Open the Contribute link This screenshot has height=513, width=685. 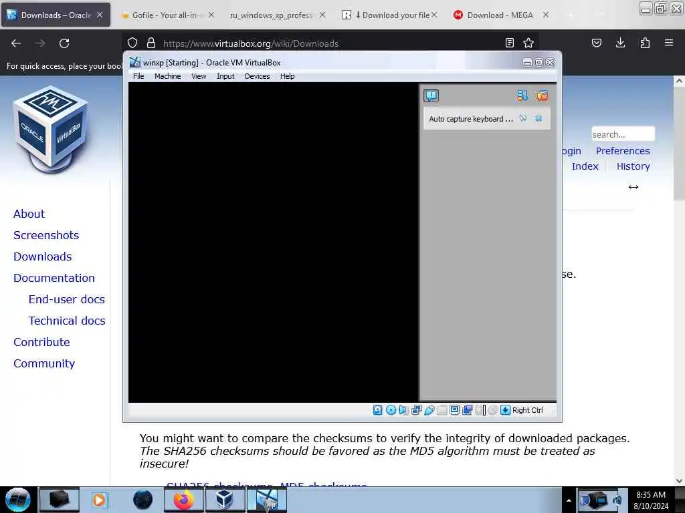click(41, 342)
